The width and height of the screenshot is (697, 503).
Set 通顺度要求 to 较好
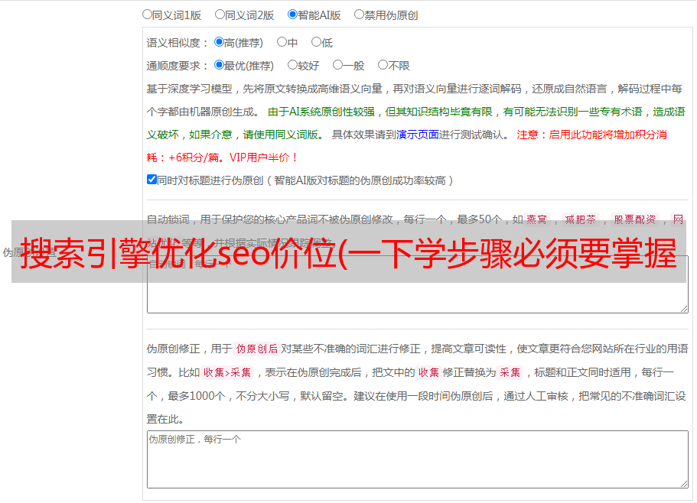[x=292, y=65]
